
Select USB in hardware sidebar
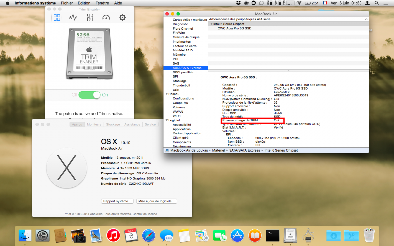(x=176, y=90)
